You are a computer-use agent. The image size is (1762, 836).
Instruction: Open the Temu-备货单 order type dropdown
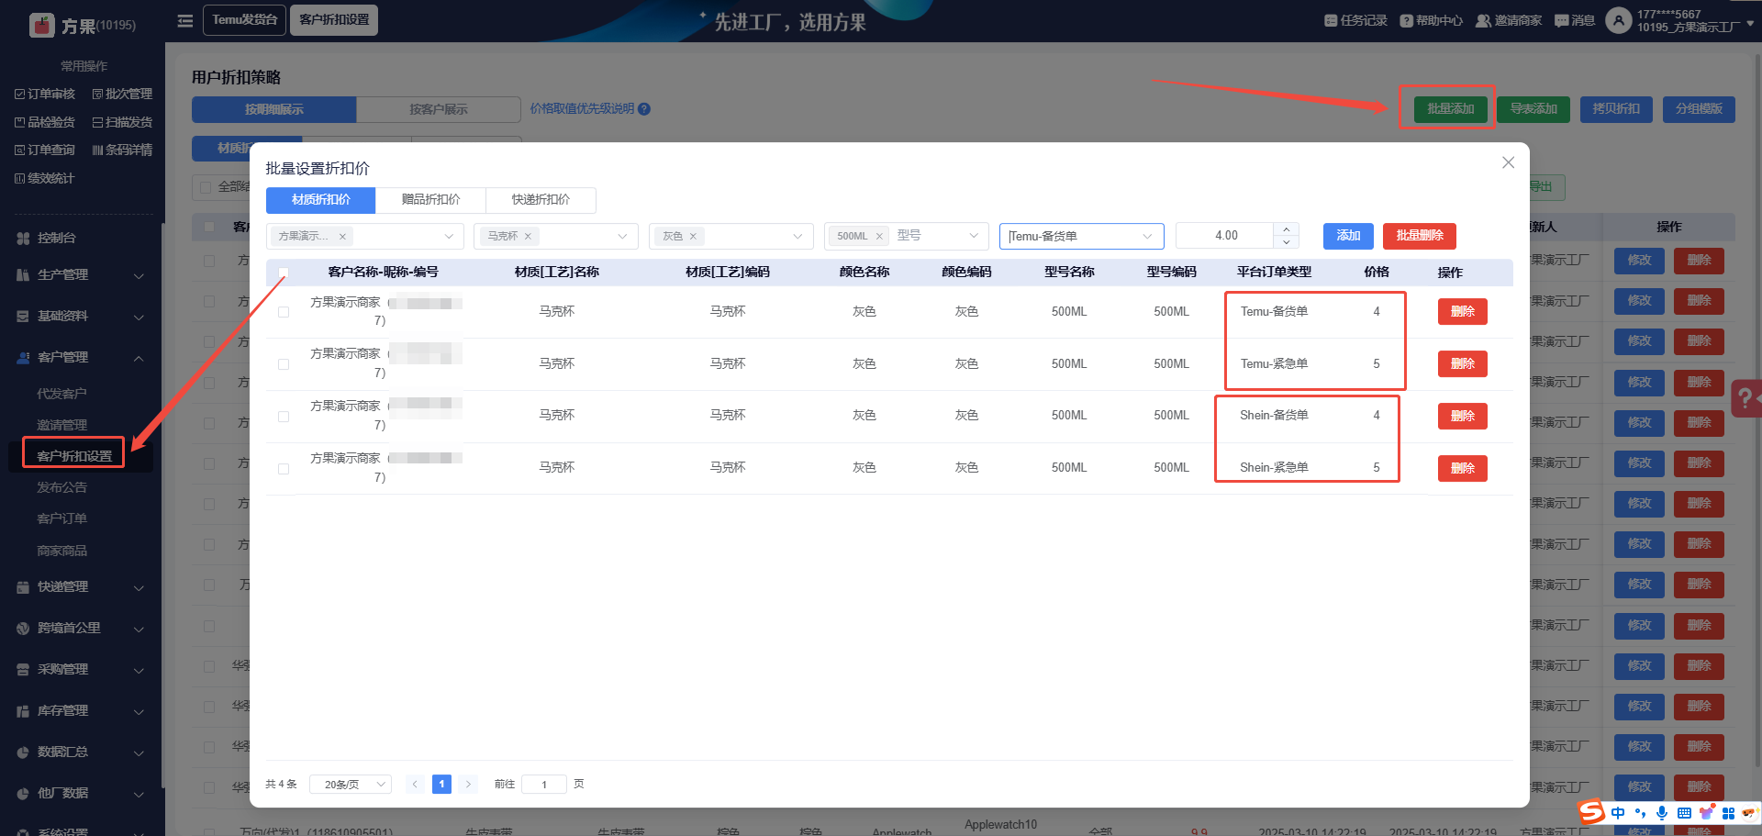(1081, 237)
